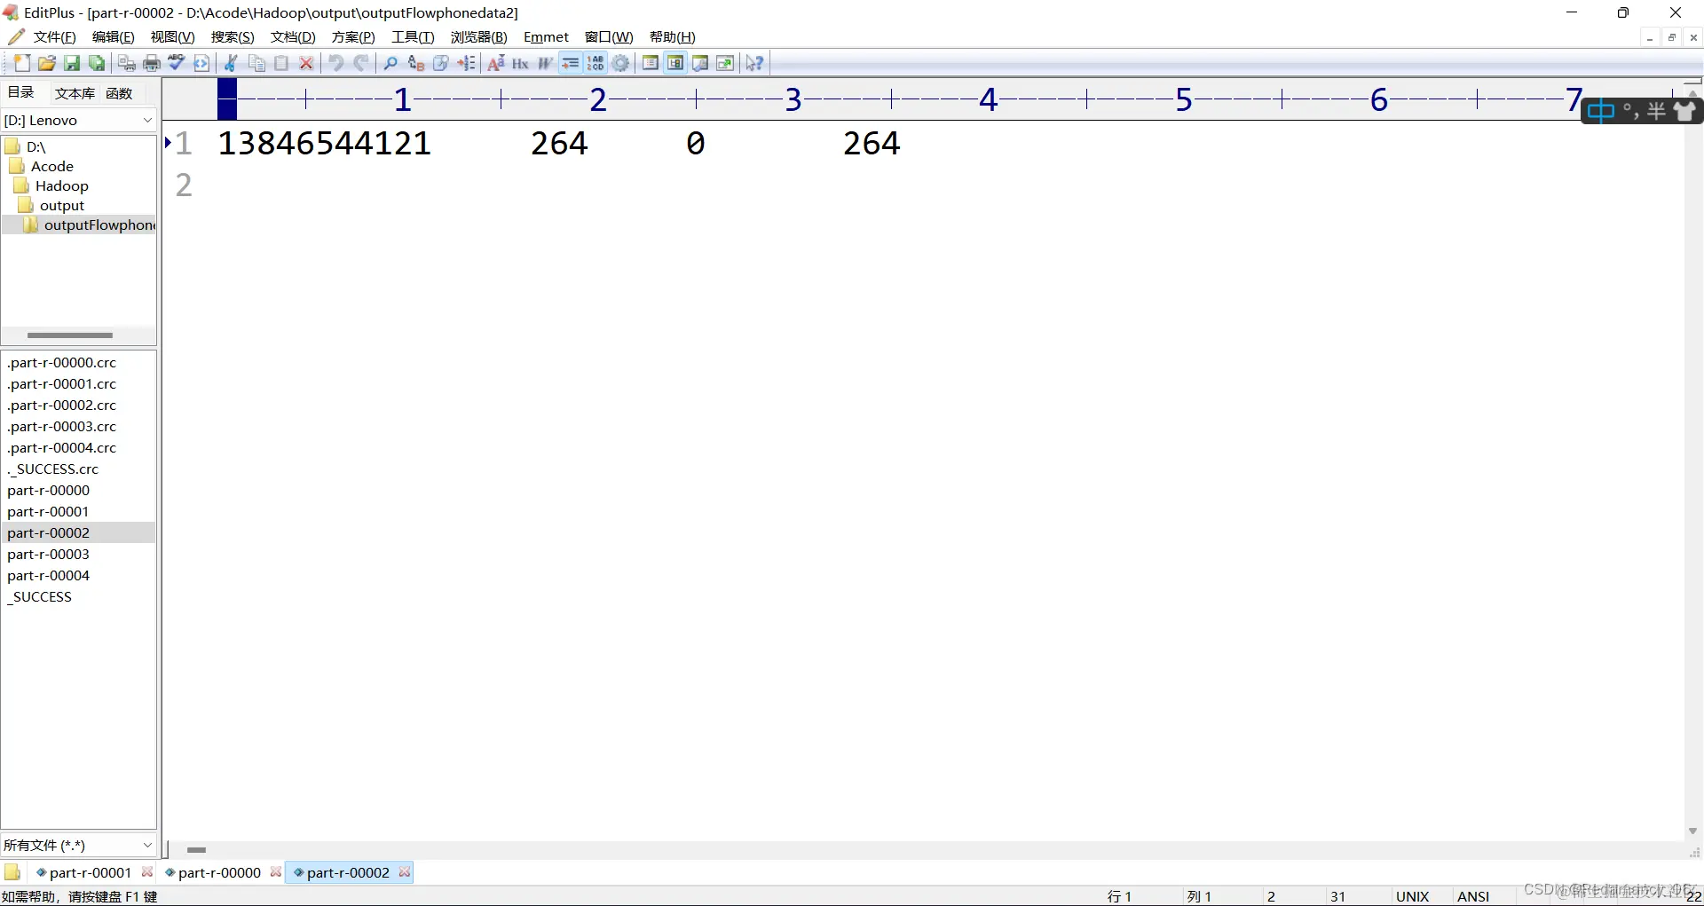Click the ANSI encoding status entry
1704x906 pixels.
click(1473, 896)
